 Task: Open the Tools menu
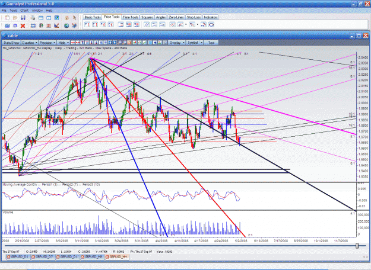click(x=13, y=11)
